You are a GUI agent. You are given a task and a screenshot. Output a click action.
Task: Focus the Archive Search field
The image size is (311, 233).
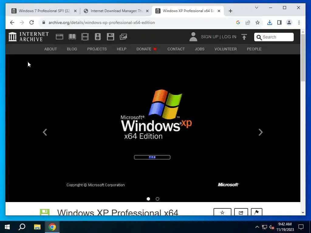(274, 37)
